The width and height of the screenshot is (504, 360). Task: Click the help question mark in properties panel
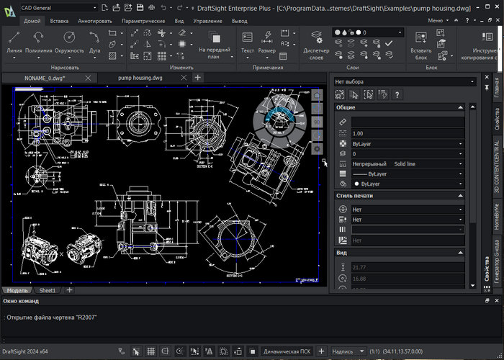click(x=396, y=94)
